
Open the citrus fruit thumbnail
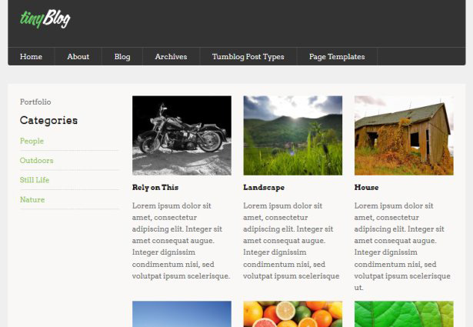pos(293,314)
